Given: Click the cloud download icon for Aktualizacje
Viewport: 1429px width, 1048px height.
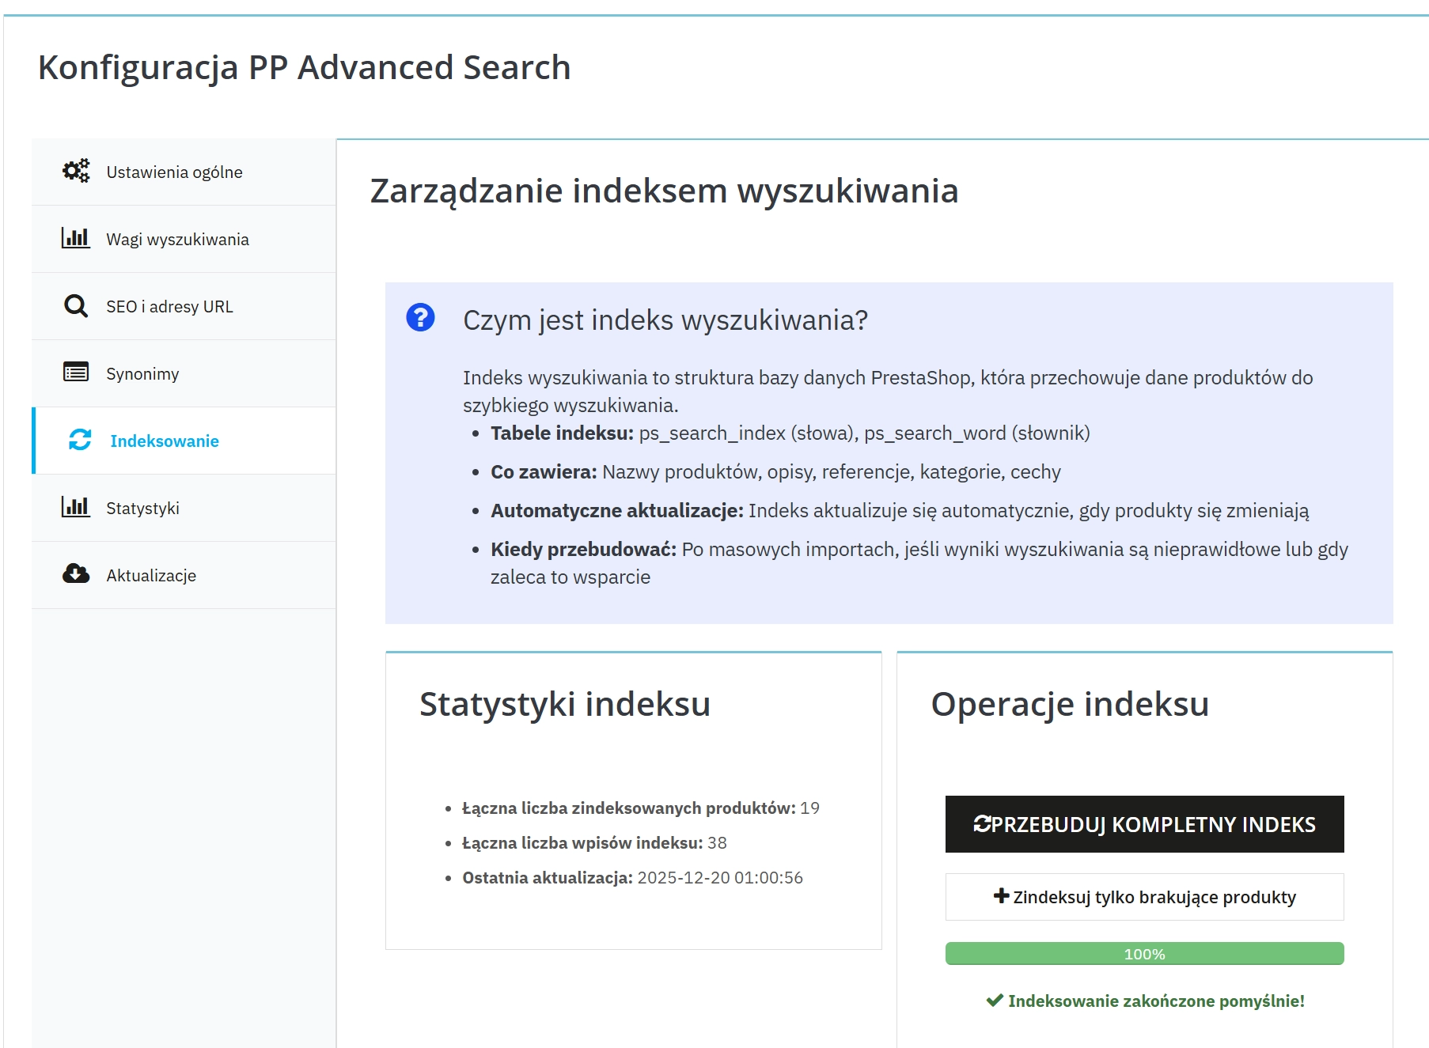Looking at the screenshot, I should coord(75,575).
